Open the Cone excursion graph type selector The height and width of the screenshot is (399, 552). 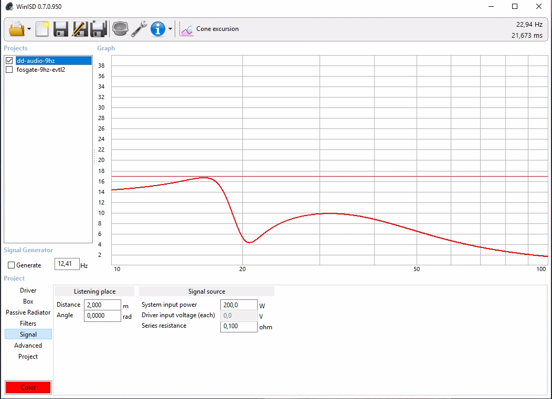[x=217, y=29]
